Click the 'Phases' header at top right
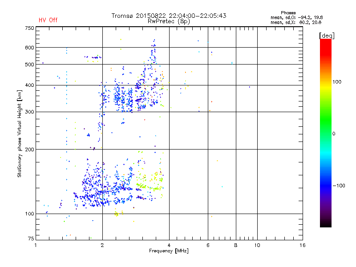Screen dimensions: 356x267 coord(288,13)
